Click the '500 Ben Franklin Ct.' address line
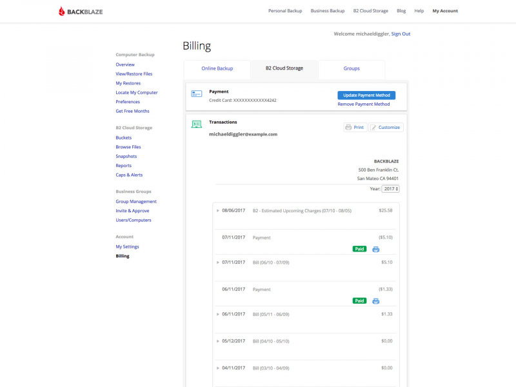The image size is (516, 387). pyautogui.click(x=379, y=170)
